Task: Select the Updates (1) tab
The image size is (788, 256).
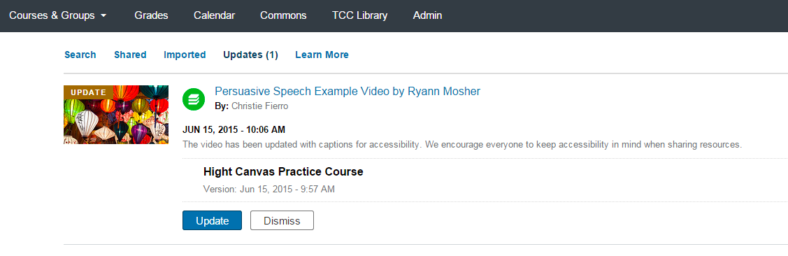Action: coord(250,55)
